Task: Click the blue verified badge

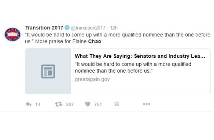Action: (67, 28)
